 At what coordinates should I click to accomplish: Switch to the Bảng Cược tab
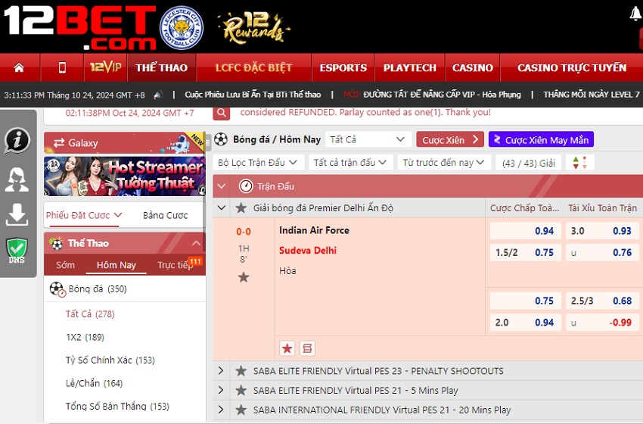click(x=165, y=215)
